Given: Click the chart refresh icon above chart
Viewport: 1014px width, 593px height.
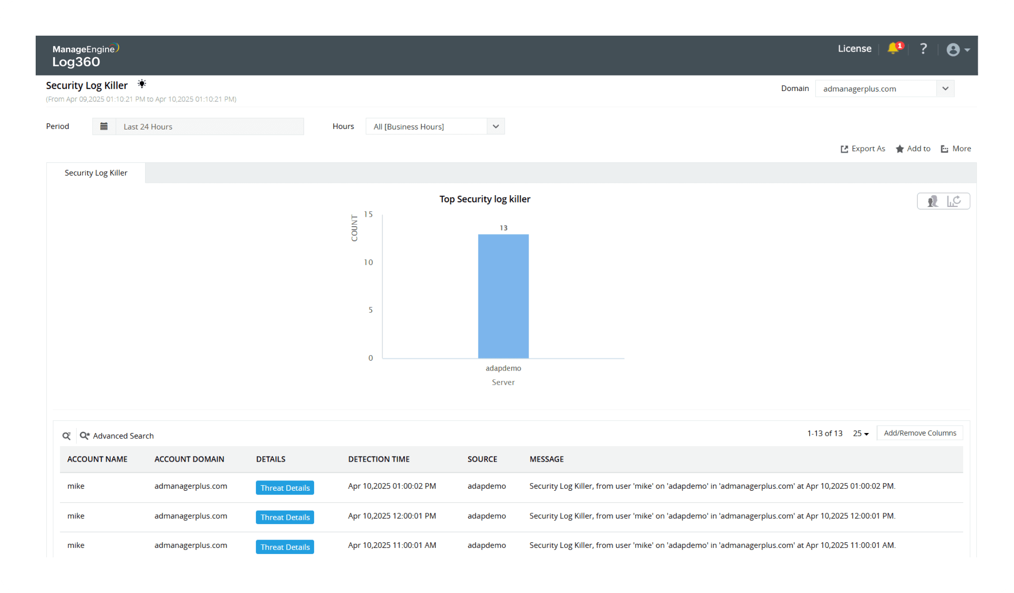Looking at the screenshot, I should click(x=954, y=201).
